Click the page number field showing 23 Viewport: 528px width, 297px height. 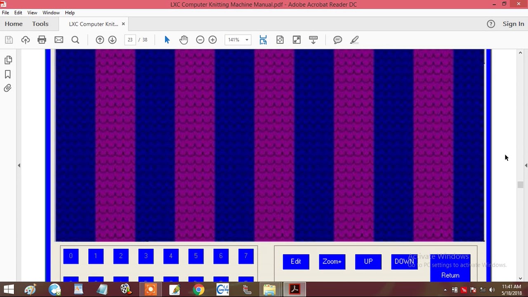coord(130,40)
